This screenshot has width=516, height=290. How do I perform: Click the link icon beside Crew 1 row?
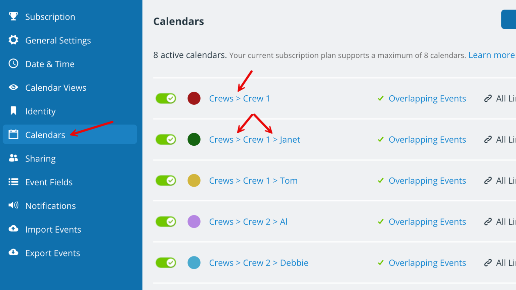point(488,98)
